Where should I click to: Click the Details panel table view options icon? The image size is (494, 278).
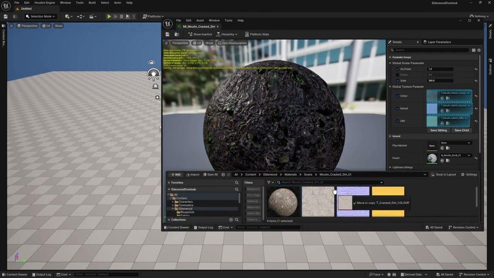pyautogui.click(x=474, y=50)
